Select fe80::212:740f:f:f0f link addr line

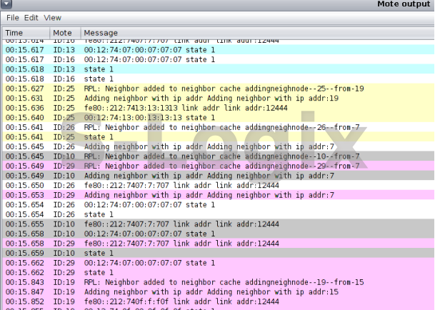click(219, 301)
